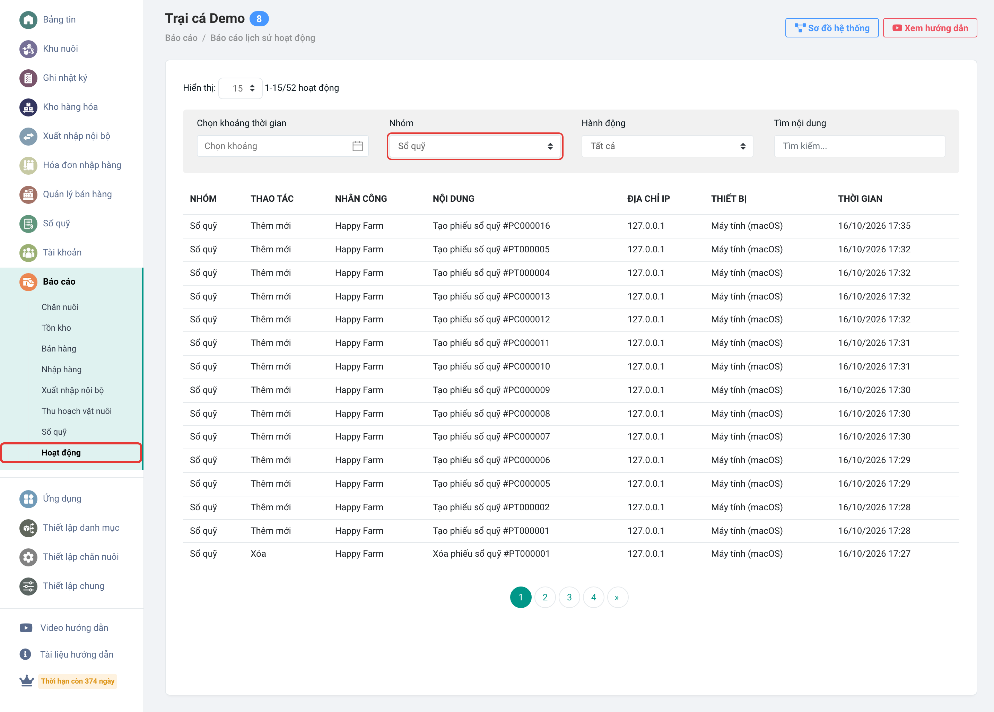Click the blue badge 8 next to the title
This screenshot has width=994, height=712.
(259, 19)
